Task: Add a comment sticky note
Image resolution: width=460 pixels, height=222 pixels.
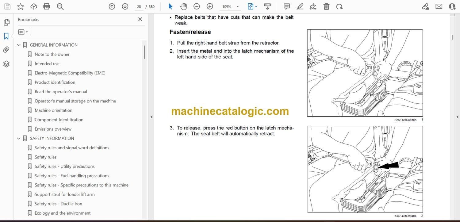Action: [287, 6]
